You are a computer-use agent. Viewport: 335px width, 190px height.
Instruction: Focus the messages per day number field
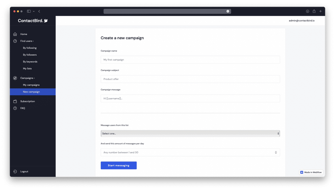[190, 152]
